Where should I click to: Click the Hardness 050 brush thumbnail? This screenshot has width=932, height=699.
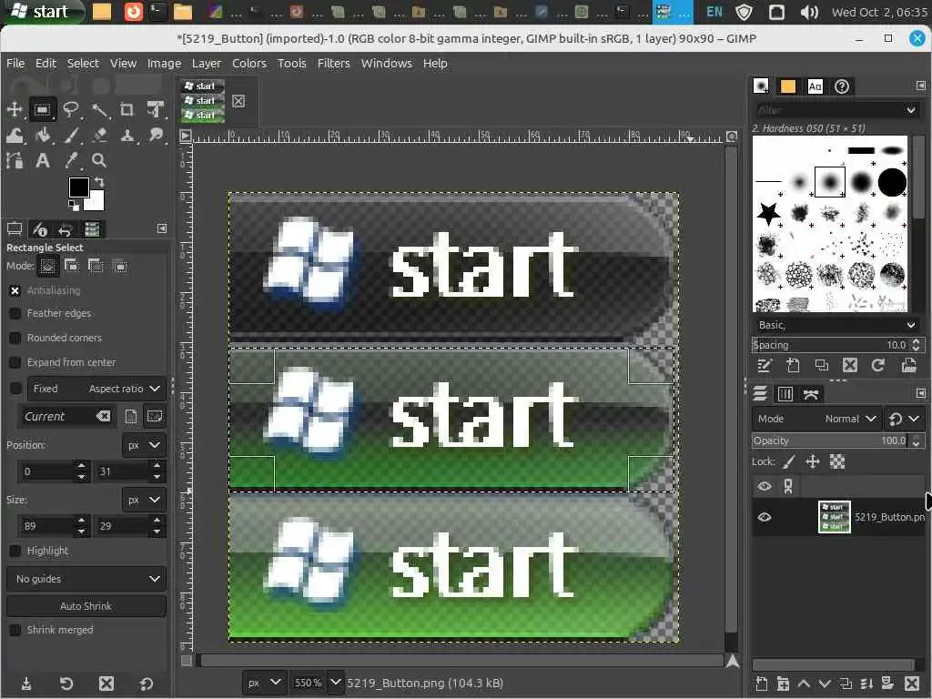pos(830,182)
